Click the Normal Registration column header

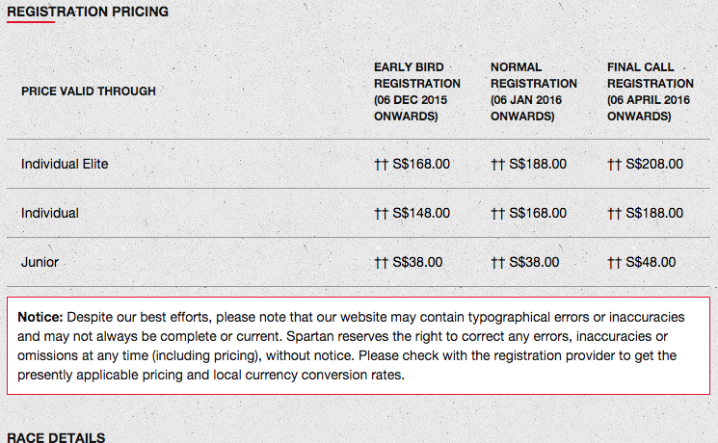click(x=534, y=91)
